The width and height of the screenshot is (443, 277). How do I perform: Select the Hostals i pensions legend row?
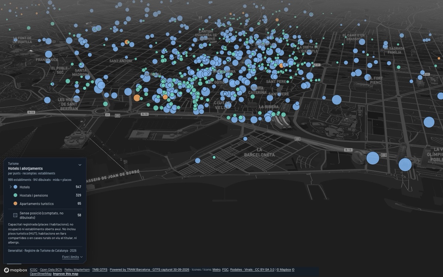coord(45,195)
